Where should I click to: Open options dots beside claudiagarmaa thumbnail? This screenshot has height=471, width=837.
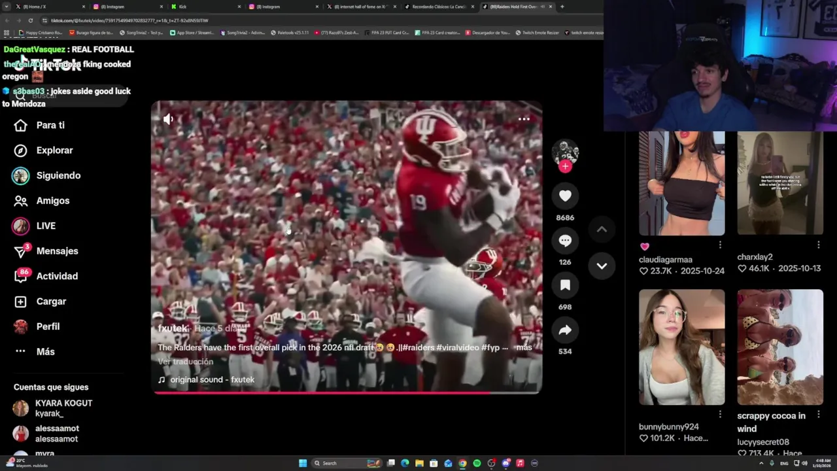tap(720, 245)
